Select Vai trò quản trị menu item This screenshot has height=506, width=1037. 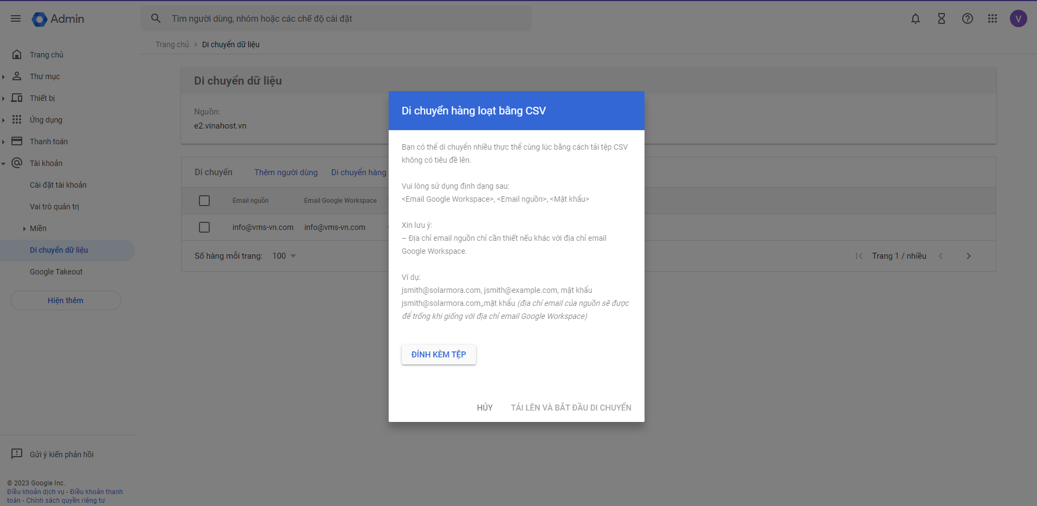coord(54,207)
